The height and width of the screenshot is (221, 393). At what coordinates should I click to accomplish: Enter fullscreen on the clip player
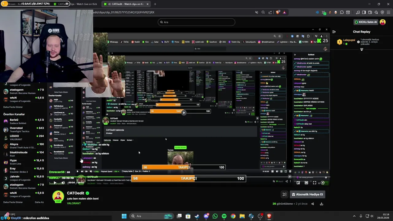pyautogui.click(x=314, y=183)
